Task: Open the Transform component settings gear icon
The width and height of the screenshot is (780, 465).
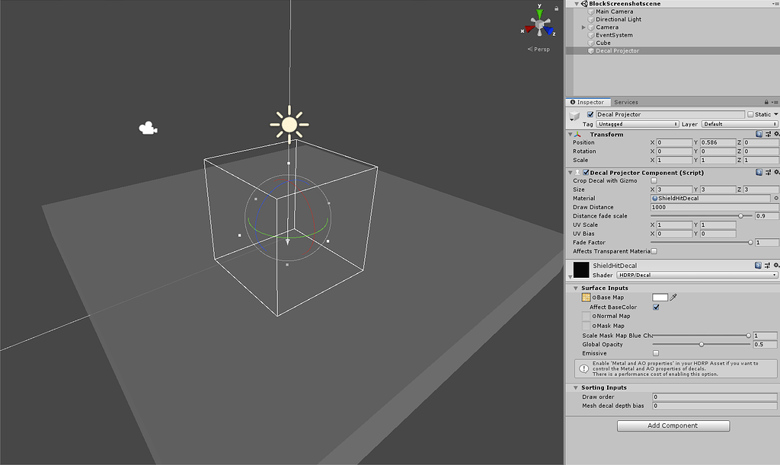Action: pyautogui.click(x=775, y=134)
